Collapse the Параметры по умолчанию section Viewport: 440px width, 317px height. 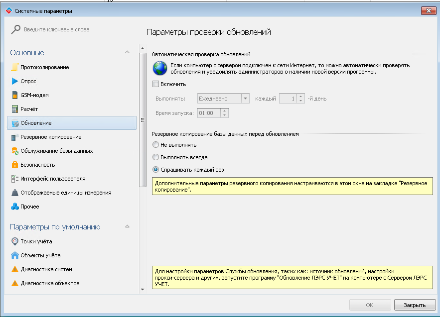click(x=127, y=226)
